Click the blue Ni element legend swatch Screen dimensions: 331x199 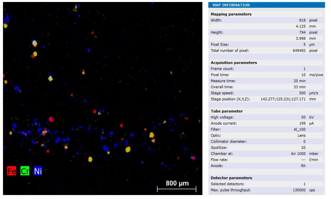[x=38, y=171]
